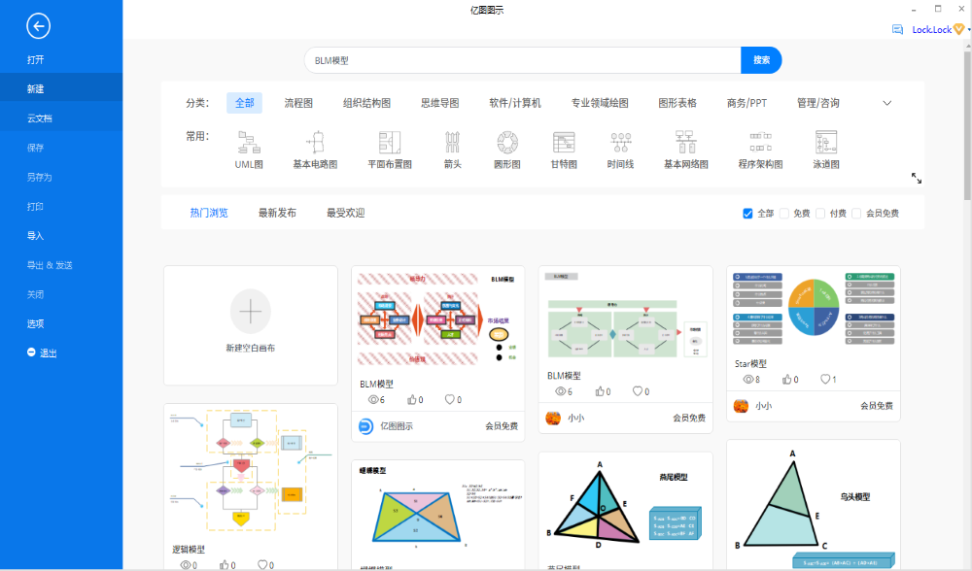Screen dimensions: 972x571
Task: Click the VIP diamond badge icon
Action: (959, 29)
